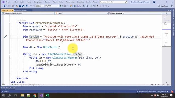175x98 pixels.
Task: Expand the Iniciar button dropdown arrow
Action: tap(68, 6)
